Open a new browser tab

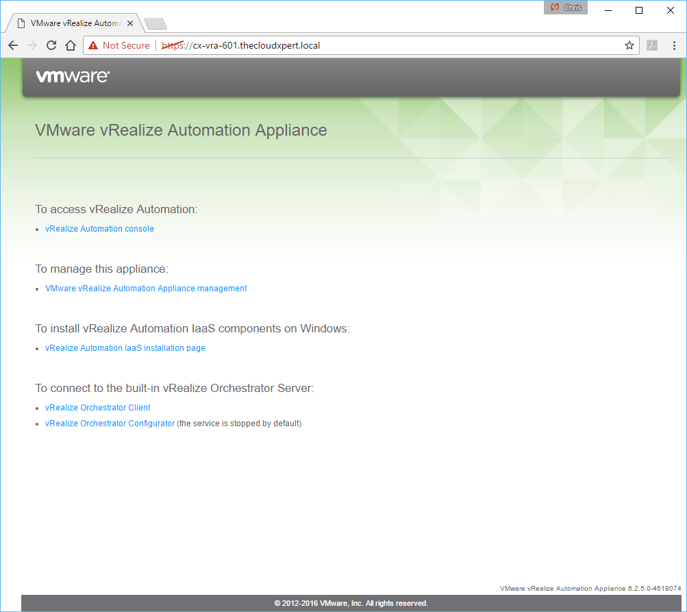click(x=155, y=24)
